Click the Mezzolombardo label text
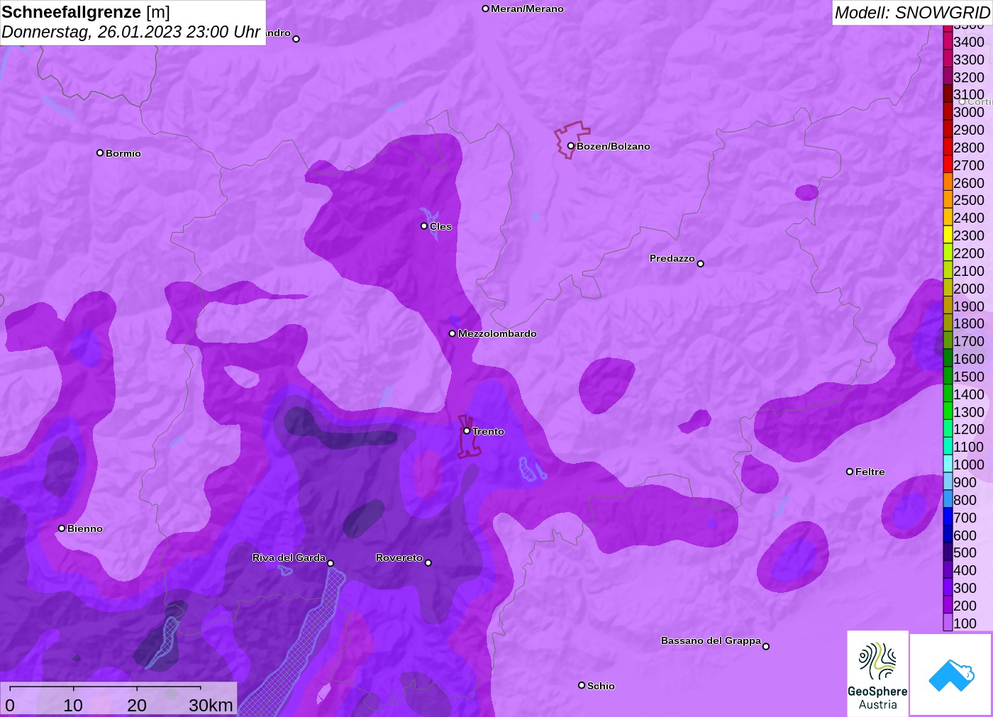 (x=497, y=333)
